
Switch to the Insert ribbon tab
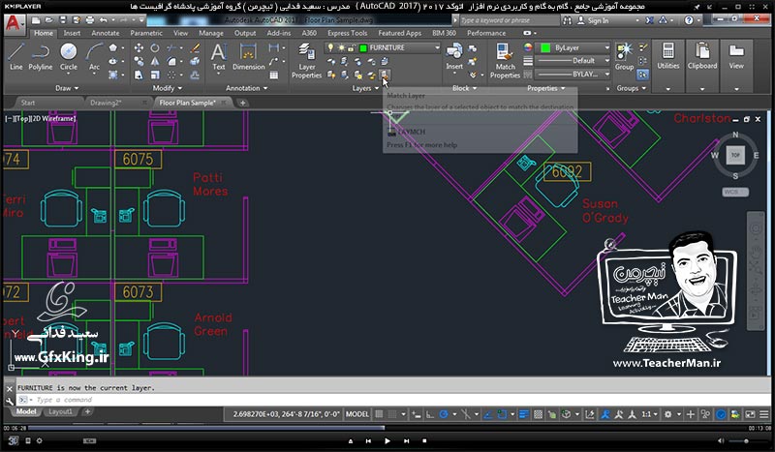pos(72,33)
